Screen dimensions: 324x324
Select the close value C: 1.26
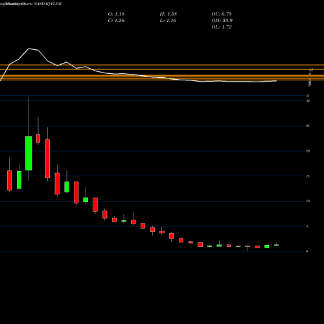coord(116,21)
